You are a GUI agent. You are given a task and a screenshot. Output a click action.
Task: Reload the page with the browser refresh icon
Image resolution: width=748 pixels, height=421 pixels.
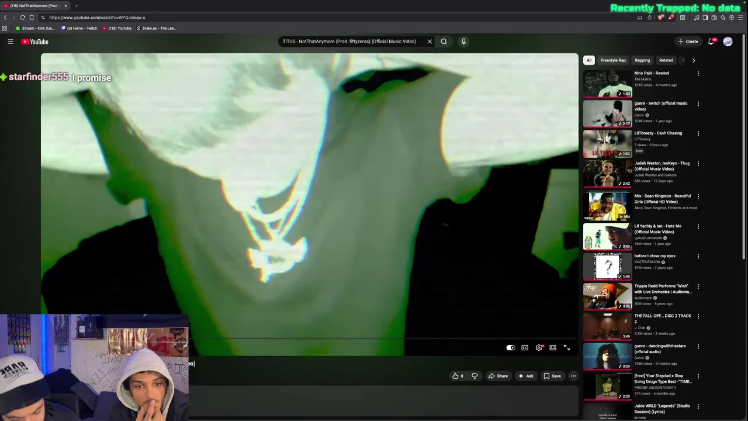tap(22, 18)
